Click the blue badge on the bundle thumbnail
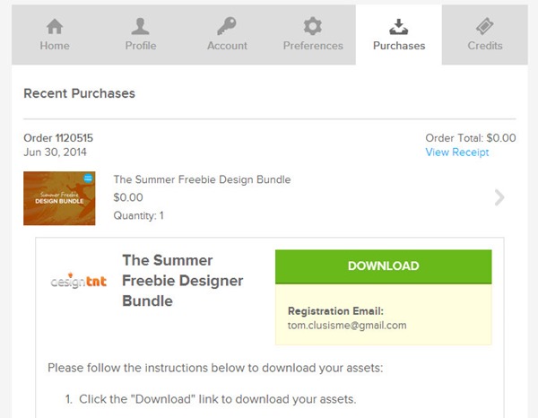Viewport: 538px width, 418px height. coord(88,179)
